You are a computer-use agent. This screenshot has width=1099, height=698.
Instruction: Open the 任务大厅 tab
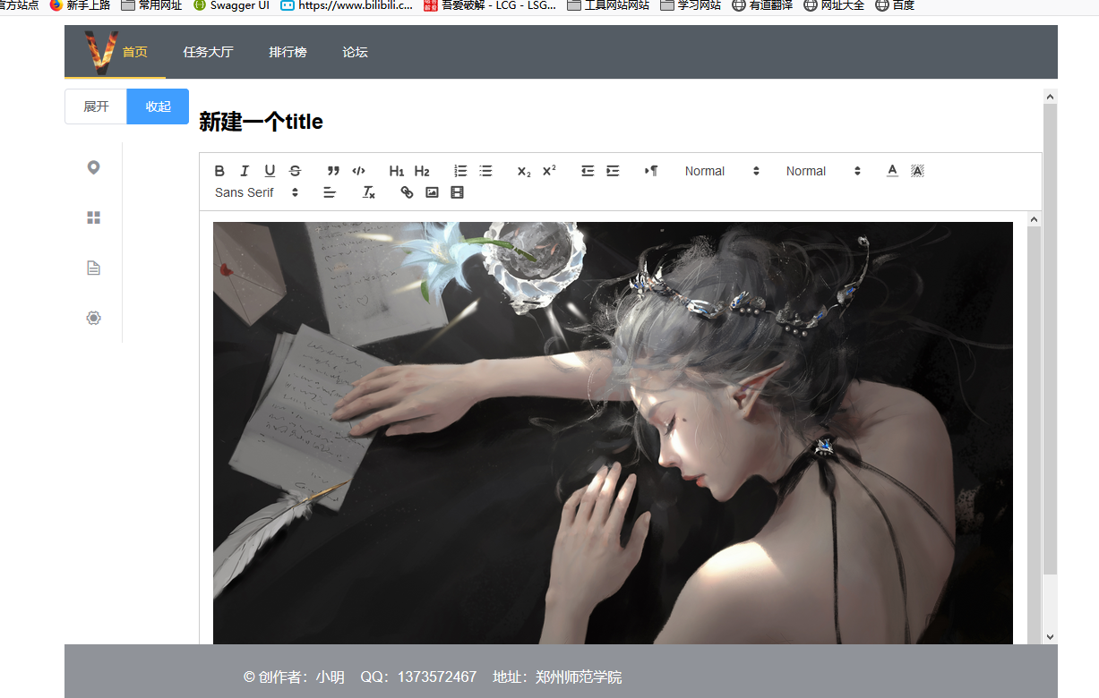(208, 52)
